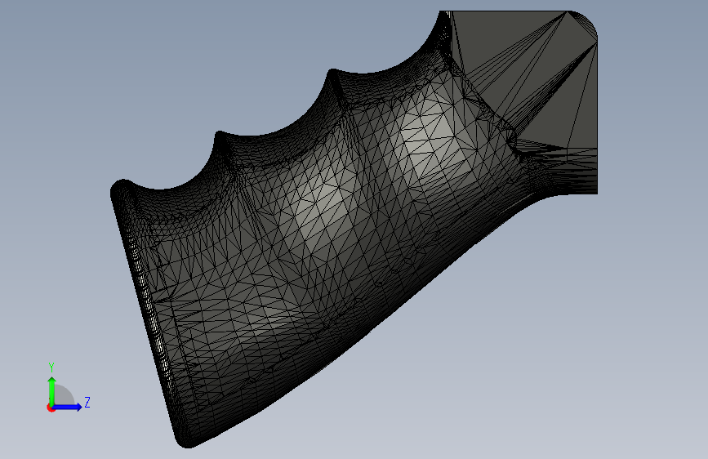Click the green Y axis arrow on the triad

(x=52, y=390)
